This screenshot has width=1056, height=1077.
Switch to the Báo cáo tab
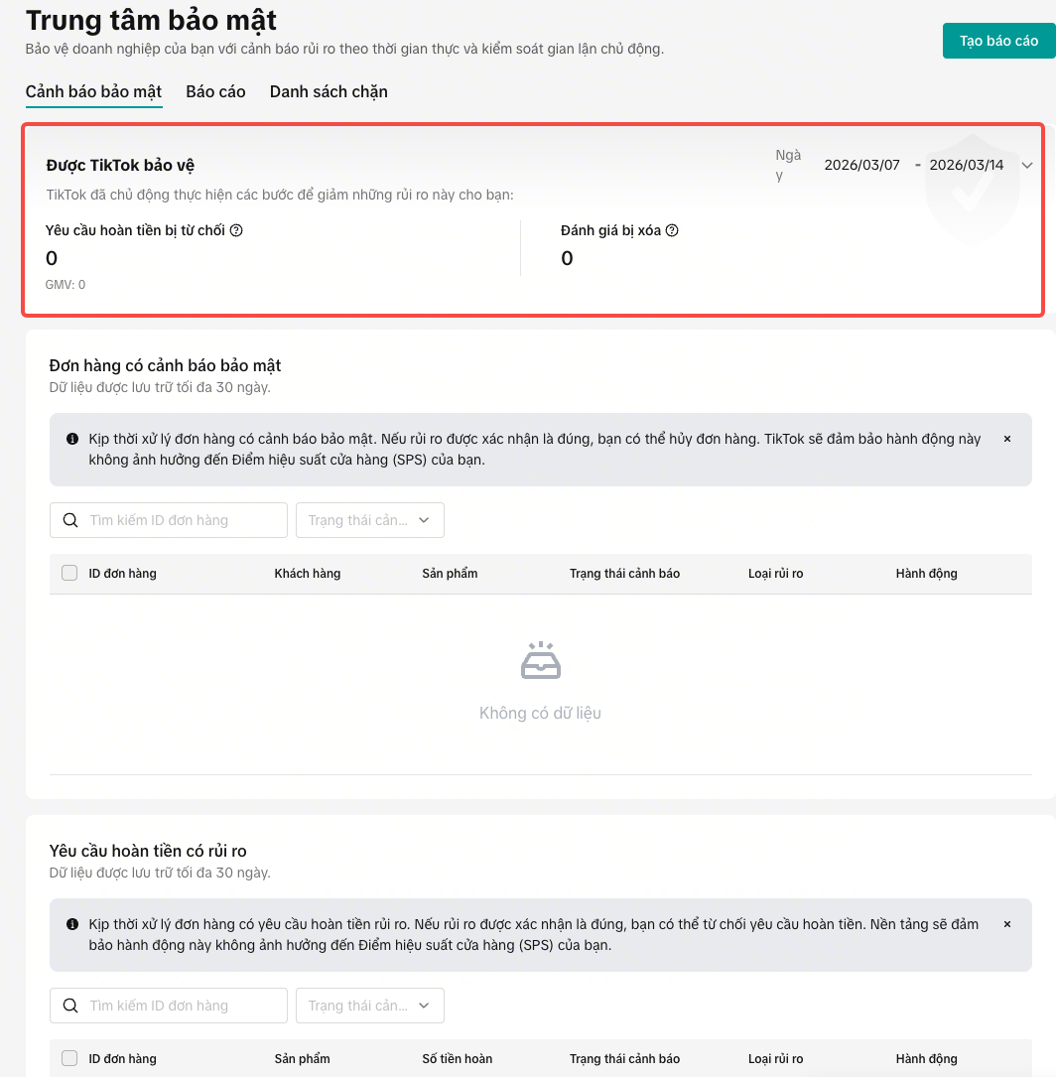(215, 91)
